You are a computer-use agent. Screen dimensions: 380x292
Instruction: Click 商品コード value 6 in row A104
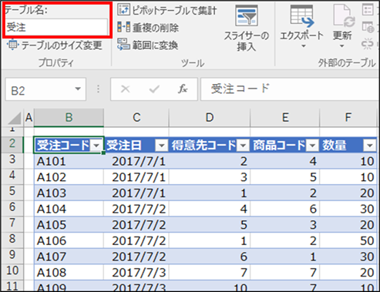(285, 209)
